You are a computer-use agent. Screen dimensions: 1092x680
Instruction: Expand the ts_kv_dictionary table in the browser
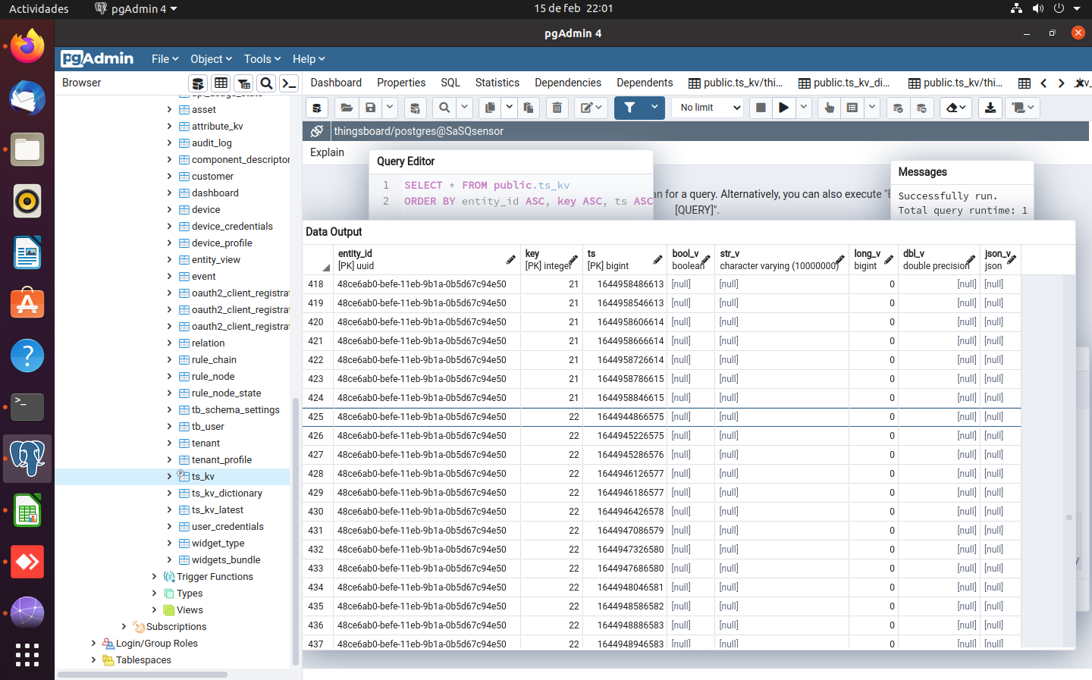point(168,493)
